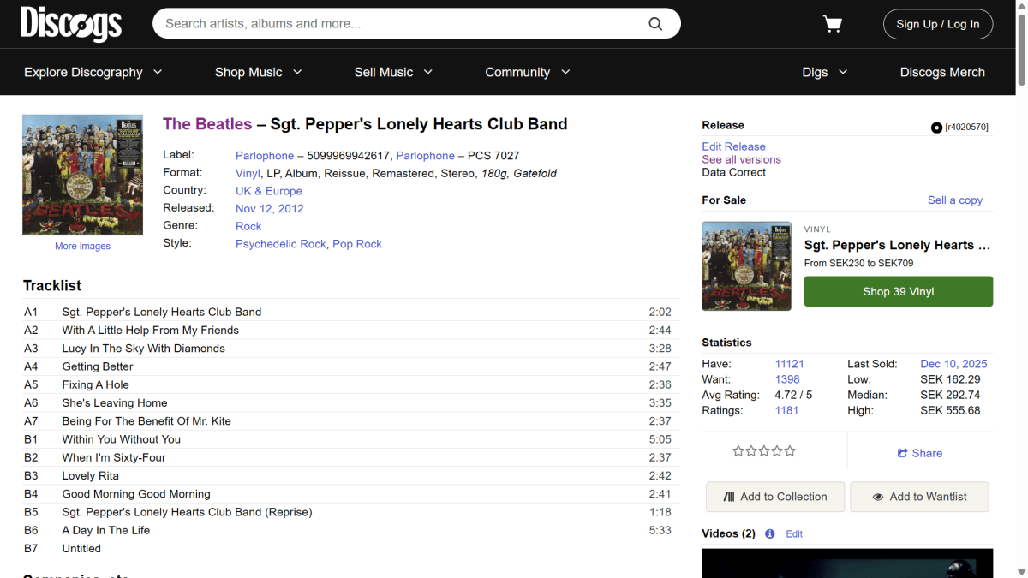Click the vinyl record icon beside r4020570
This screenshot has height=578, width=1028.
[936, 128]
